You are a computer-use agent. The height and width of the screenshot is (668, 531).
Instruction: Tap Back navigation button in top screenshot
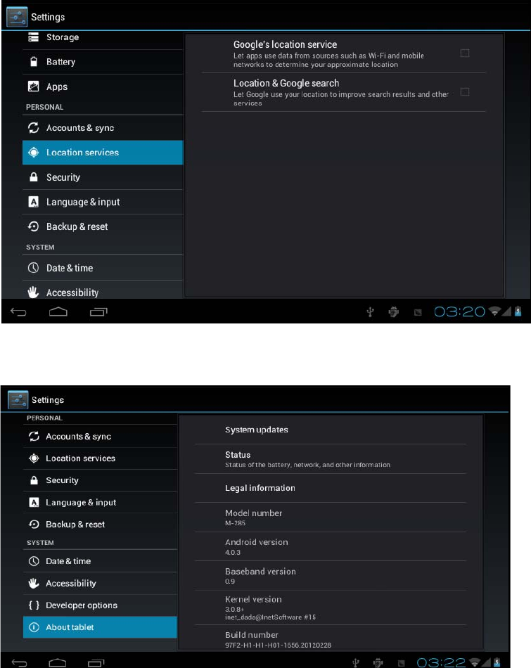click(18, 312)
